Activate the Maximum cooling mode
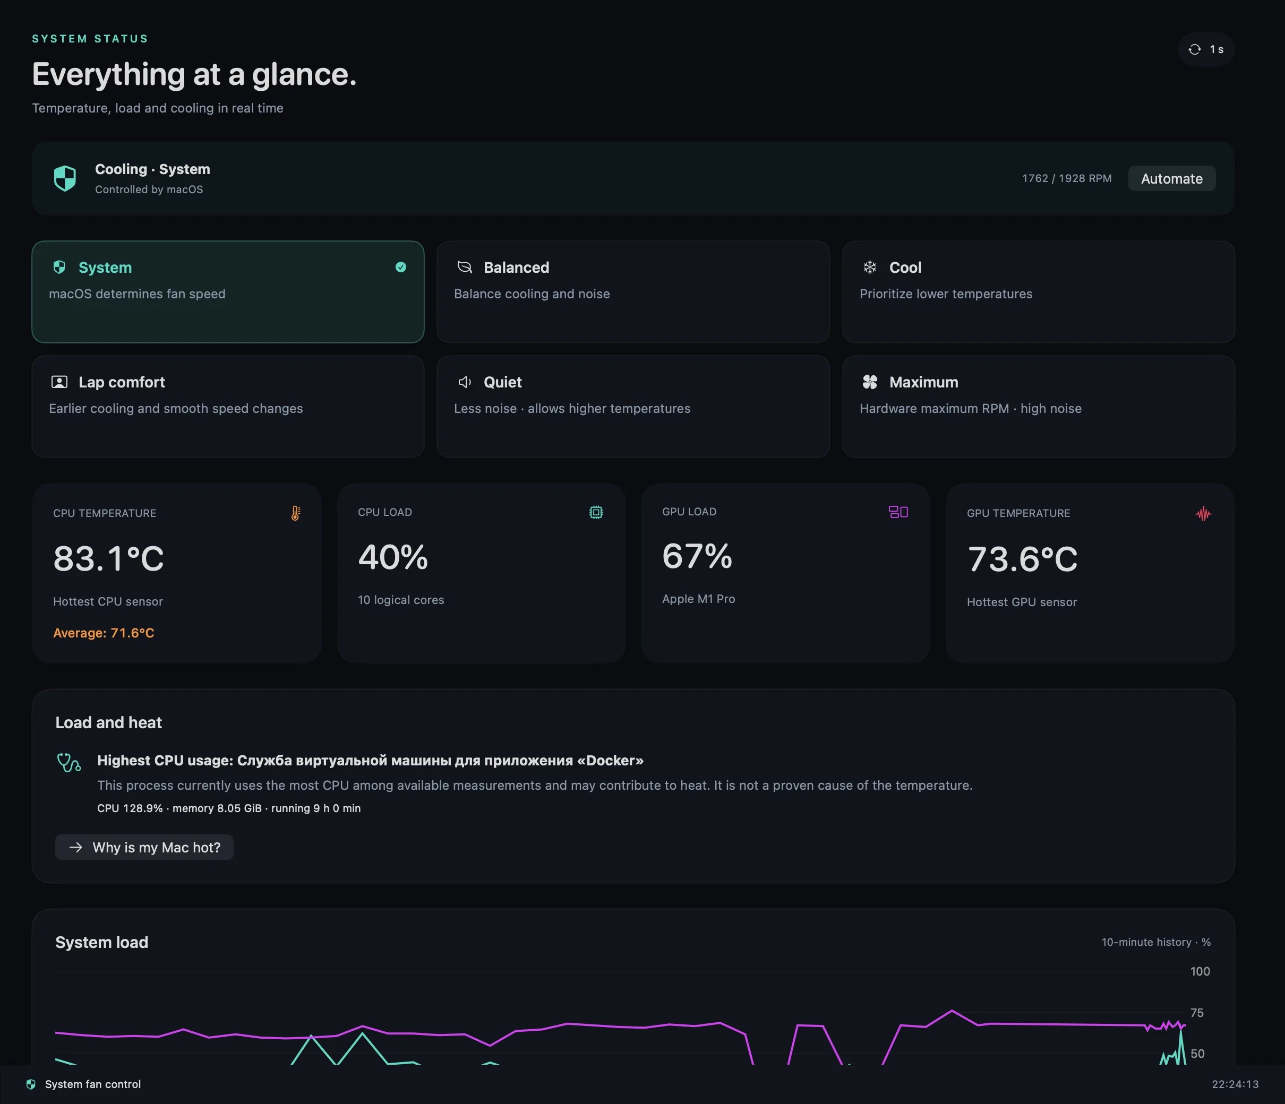The height and width of the screenshot is (1104, 1285). point(1039,407)
